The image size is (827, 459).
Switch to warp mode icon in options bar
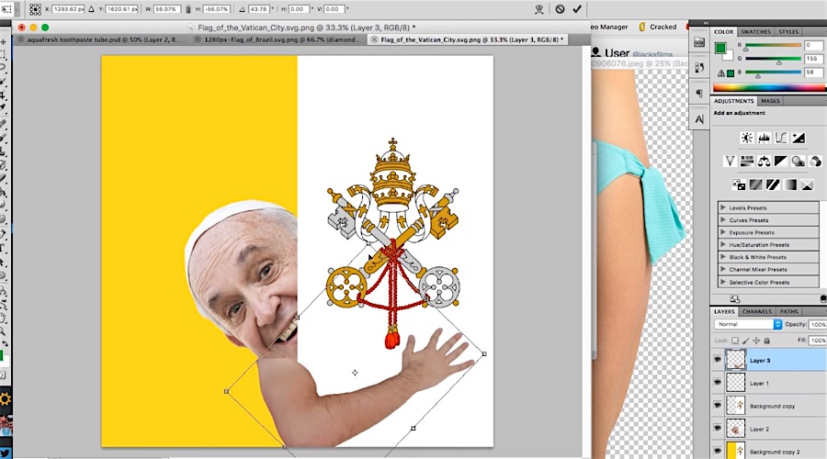538,9
